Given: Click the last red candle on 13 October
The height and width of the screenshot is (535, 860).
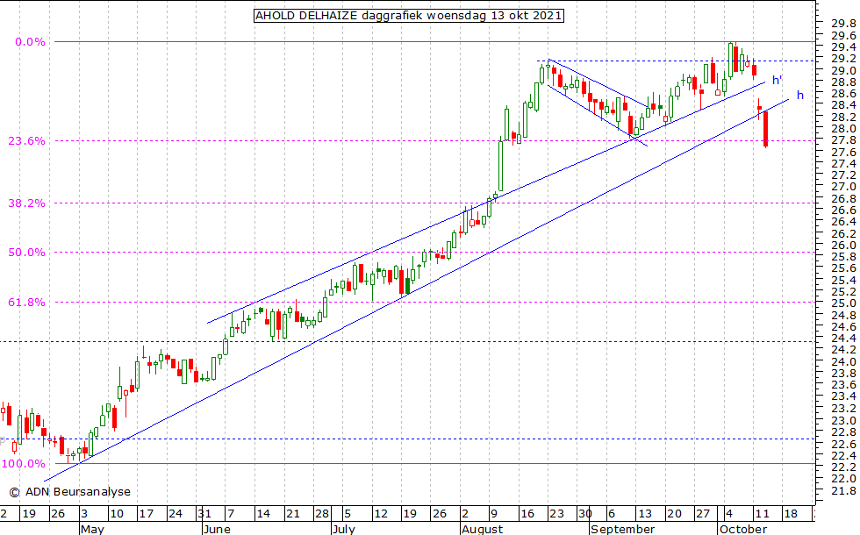Looking at the screenshot, I should pos(765,129).
